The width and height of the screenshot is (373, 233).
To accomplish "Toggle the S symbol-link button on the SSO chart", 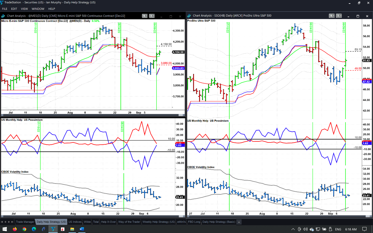I will tap(332, 16).
